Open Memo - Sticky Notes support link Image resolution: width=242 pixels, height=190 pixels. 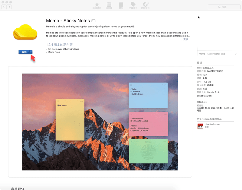pyautogui.click(x=212, y=54)
